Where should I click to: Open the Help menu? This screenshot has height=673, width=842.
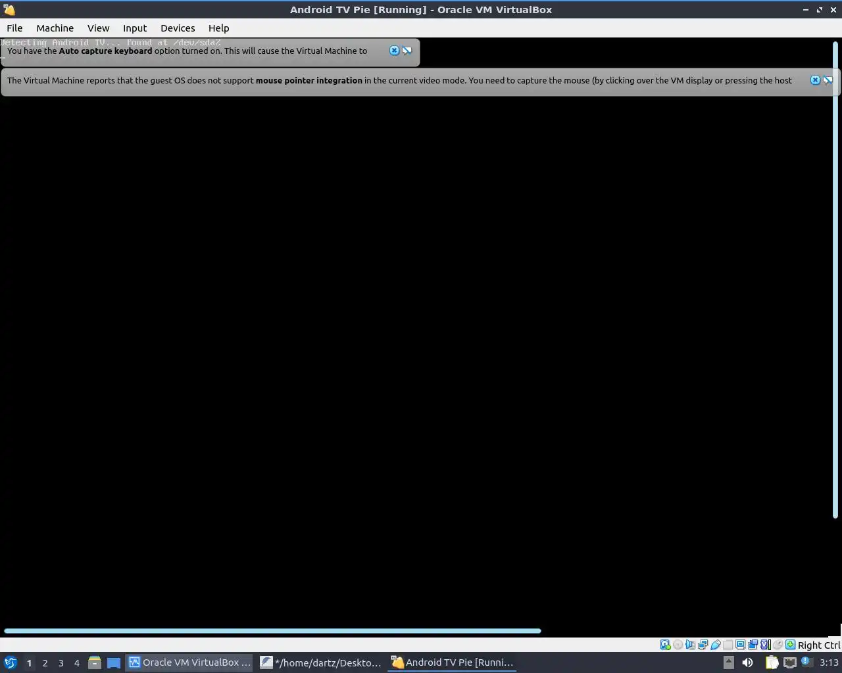pos(218,28)
